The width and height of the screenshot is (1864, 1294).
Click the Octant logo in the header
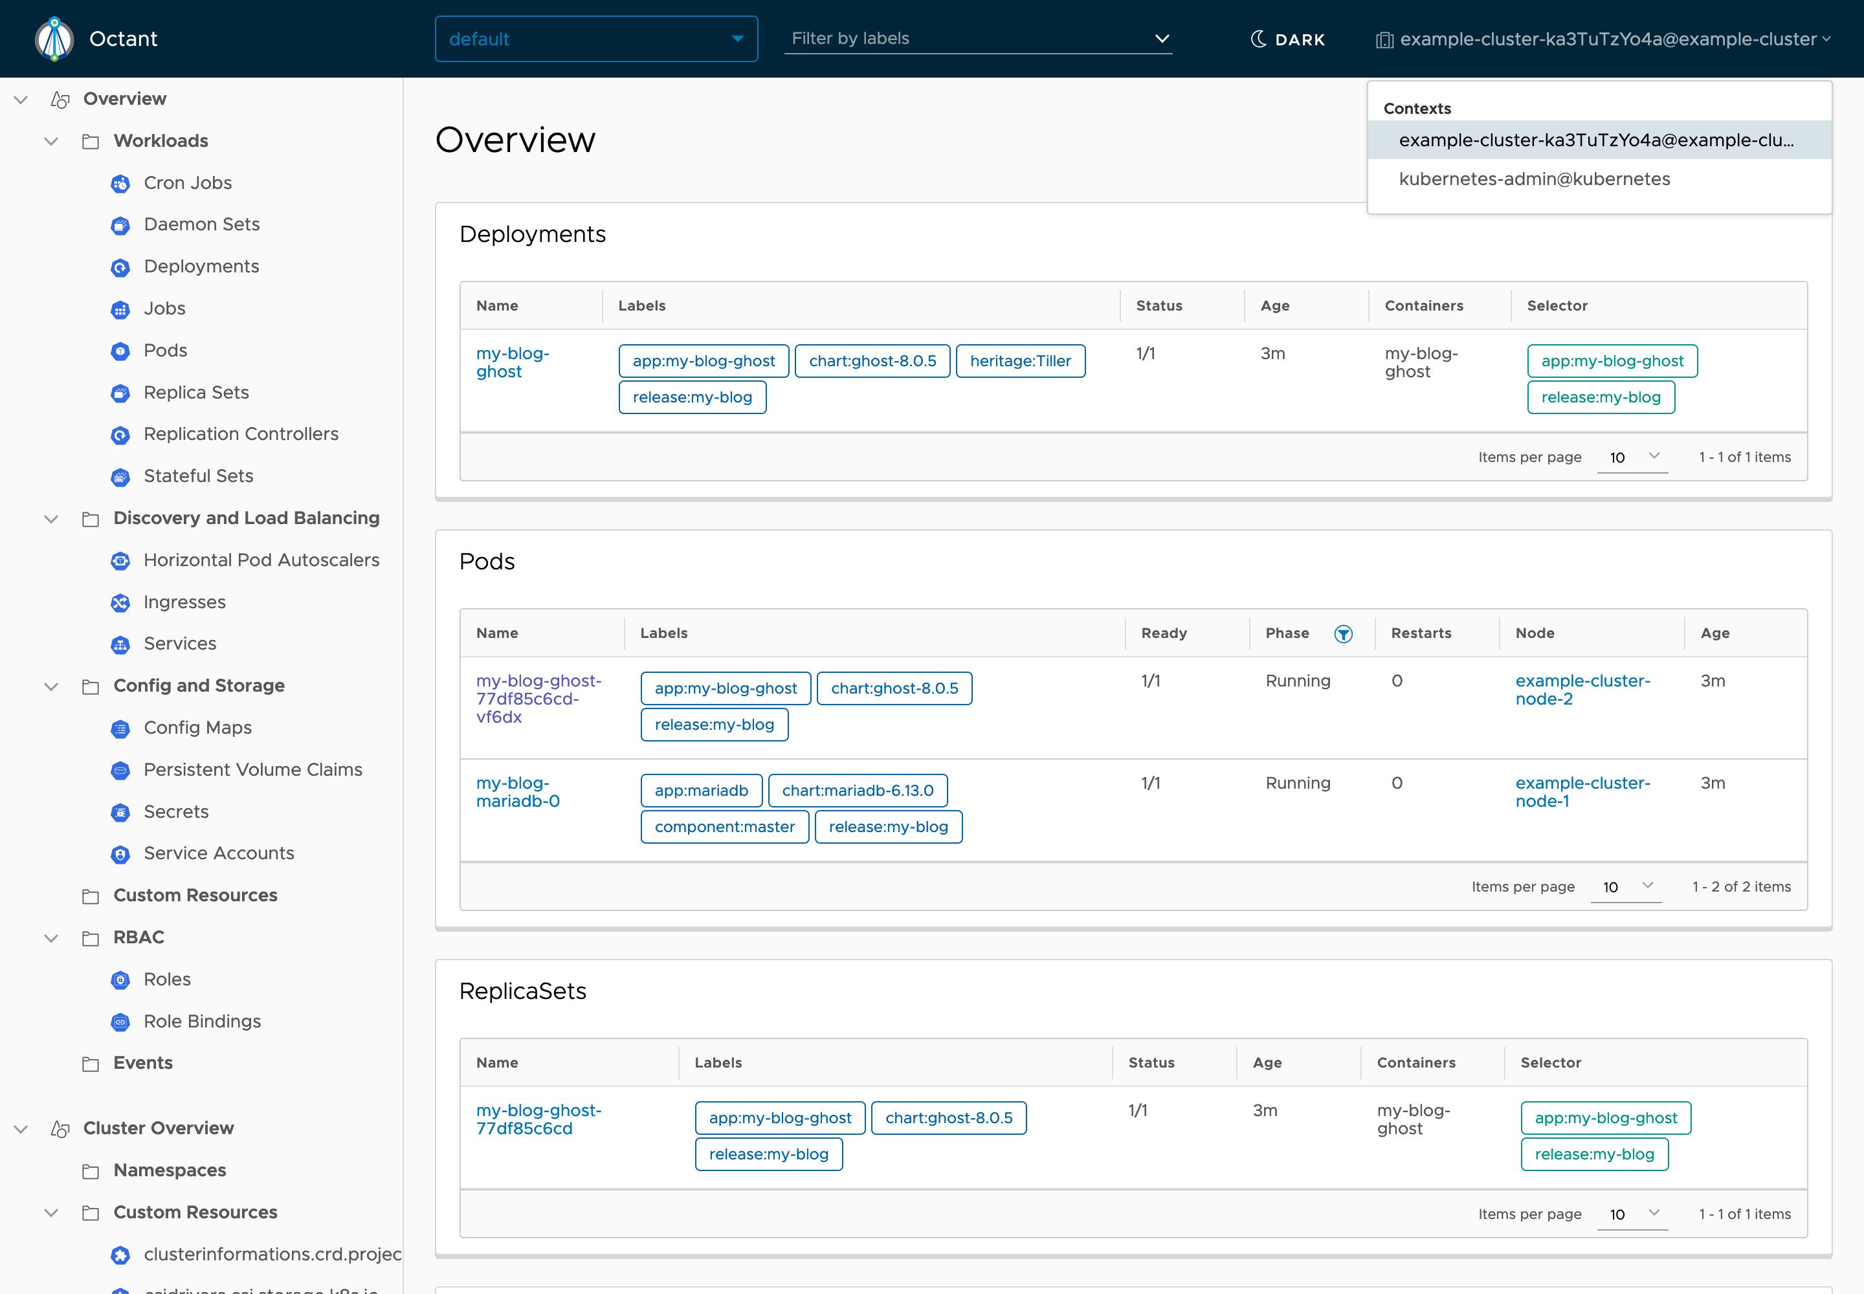[54, 38]
